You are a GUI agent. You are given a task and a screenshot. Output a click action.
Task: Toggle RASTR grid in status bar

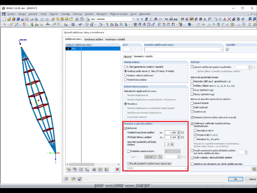coord(109,186)
